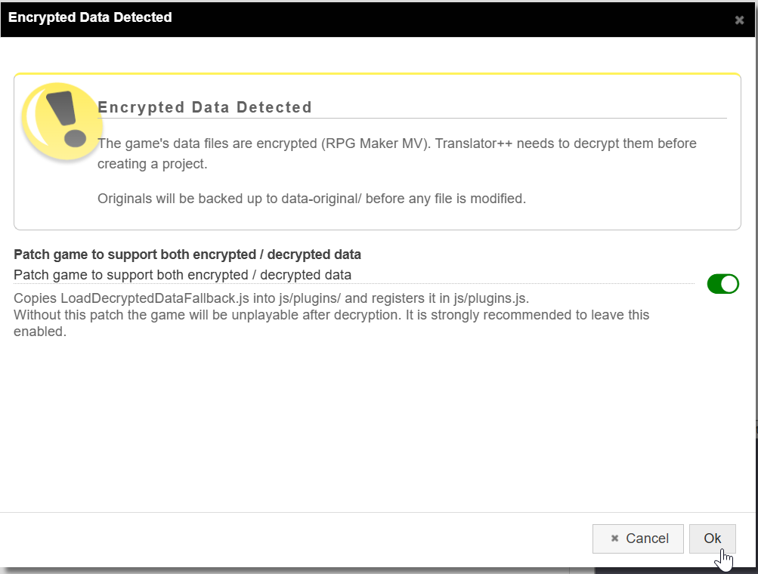Click the LoadDecryptedDataFallback.js description line

271,298
